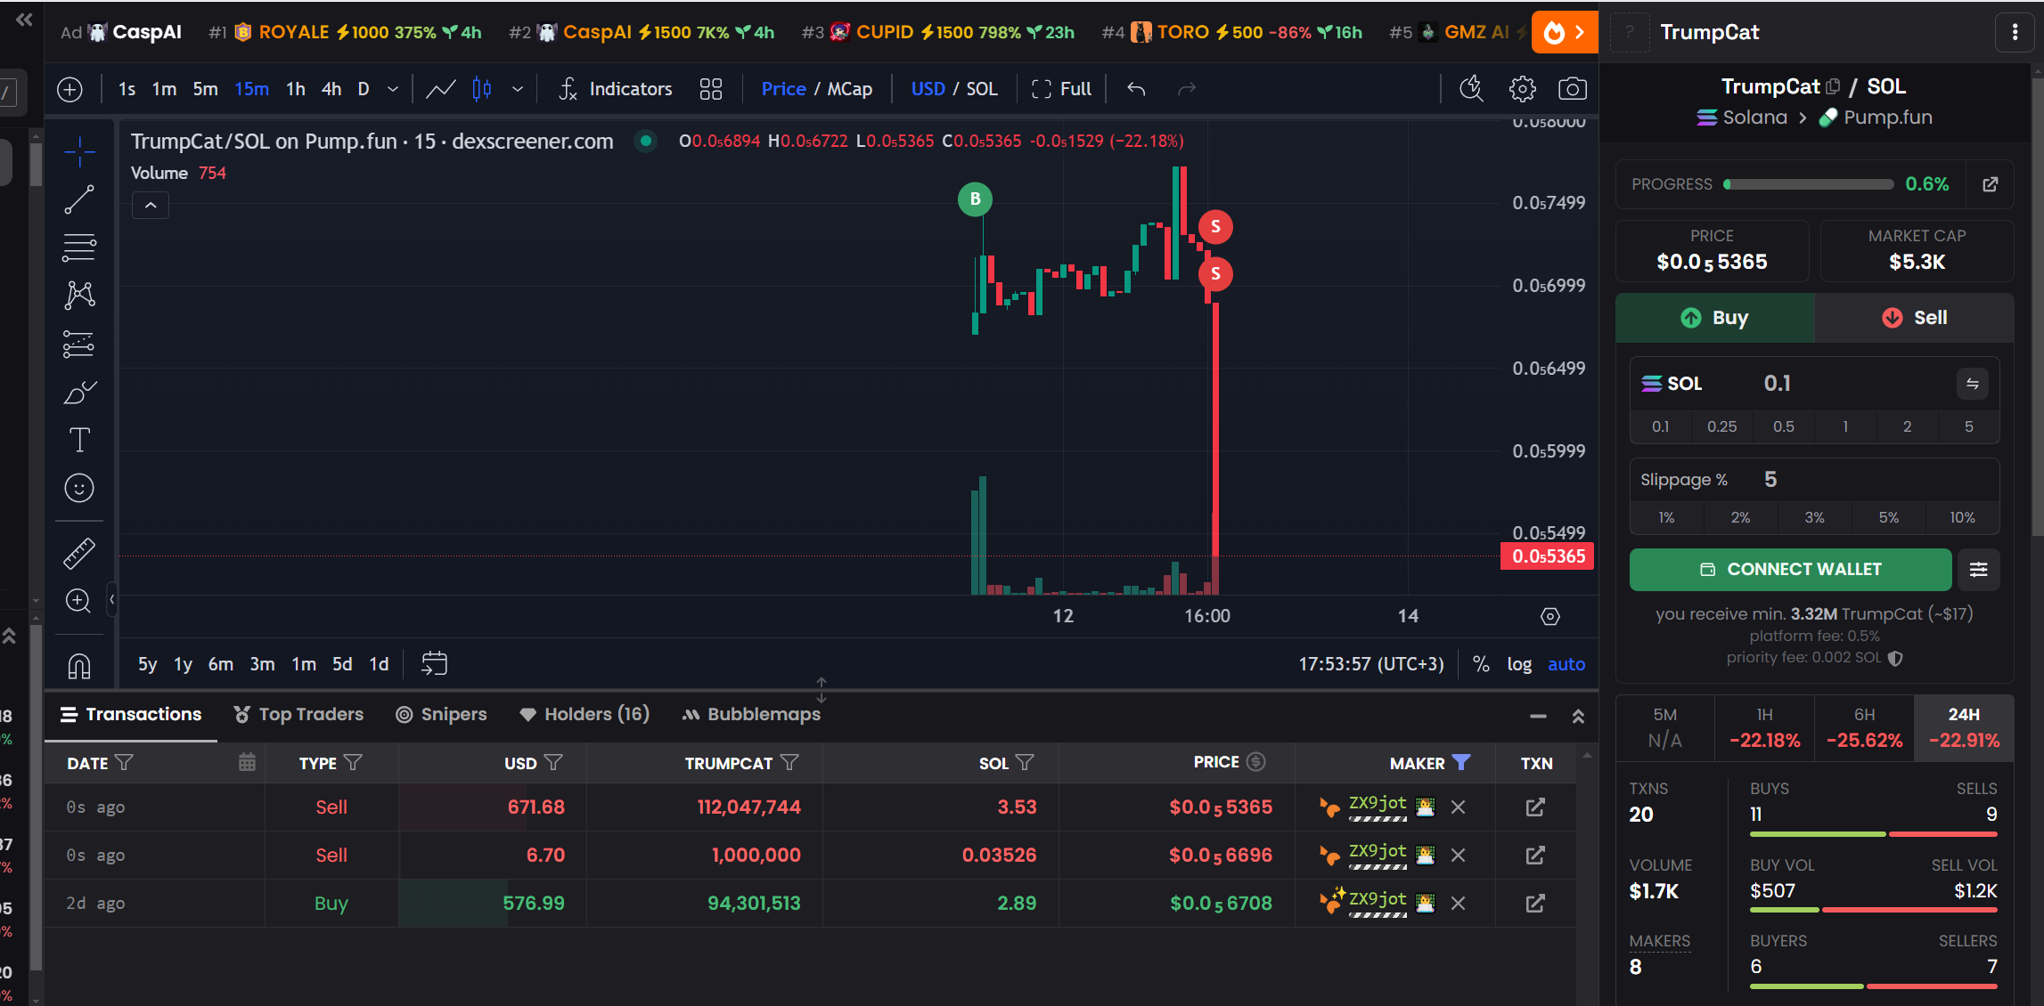This screenshot has height=1006, width=2044.
Task: Toggle log scale on chart
Action: pyautogui.click(x=1518, y=664)
